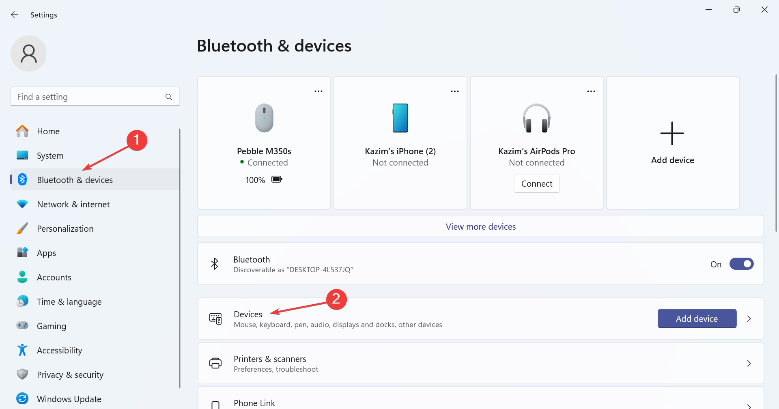
Task: Click the Windows Update icon
Action: pyautogui.click(x=22, y=399)
